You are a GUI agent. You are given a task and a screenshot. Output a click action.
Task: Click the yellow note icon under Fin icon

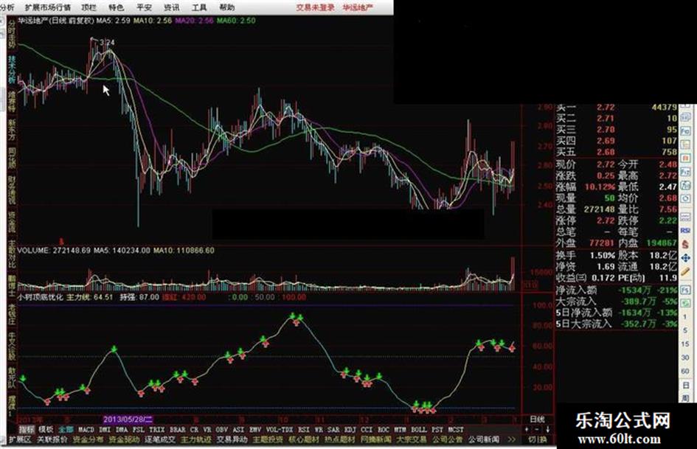pyautogui.click(x=685, y=144)
